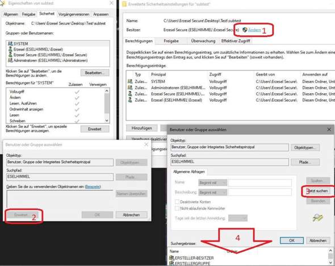Click the Jetzt suchen button
The height and width of the screenshot is (266, 335).
tap(317, 191)
